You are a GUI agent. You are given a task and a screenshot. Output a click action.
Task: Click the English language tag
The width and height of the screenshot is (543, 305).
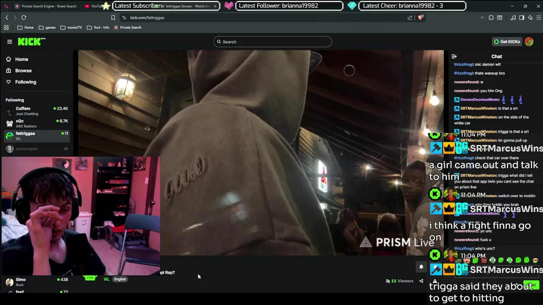pos(120,279)
